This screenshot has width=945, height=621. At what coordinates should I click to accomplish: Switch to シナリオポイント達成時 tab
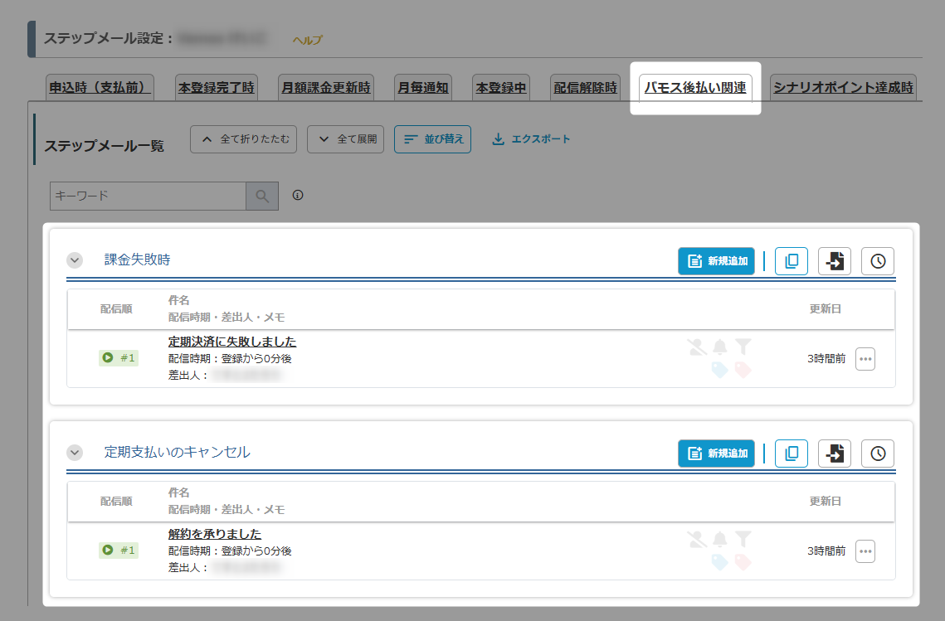[843, 87]
